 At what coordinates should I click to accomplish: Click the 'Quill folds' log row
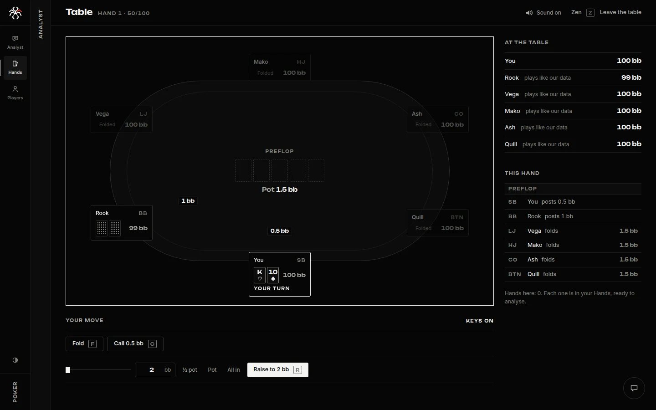click(573, 274)
